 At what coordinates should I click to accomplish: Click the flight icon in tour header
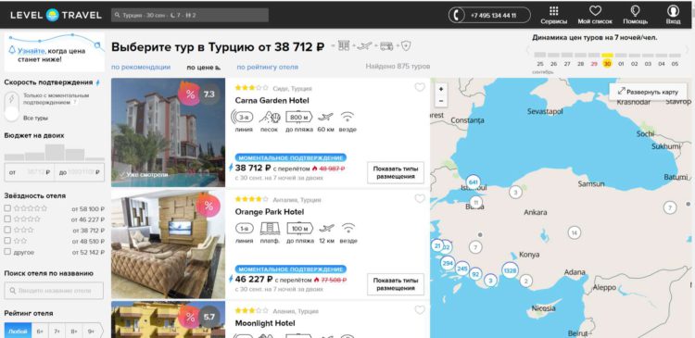(364, 45)
